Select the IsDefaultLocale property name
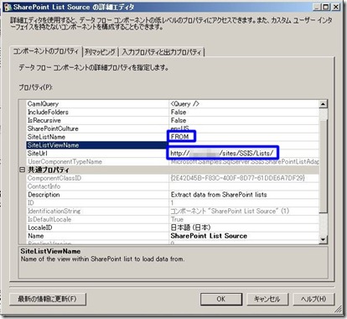This screenshot has height=319, width=347. (x=49, y=219)
